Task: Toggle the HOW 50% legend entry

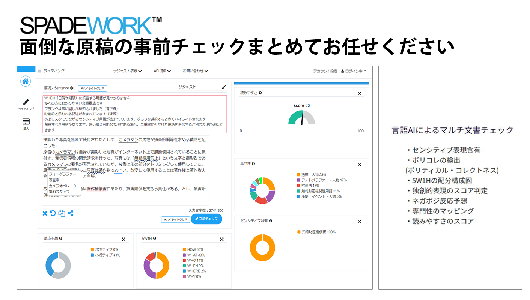Action: point(193,249)
